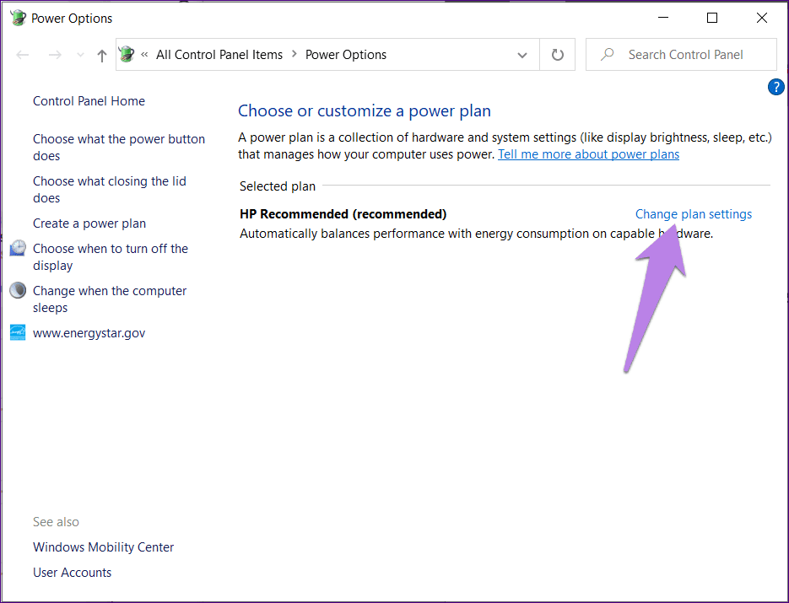This screenshot has width=789, height=603.
Task: Click the Energy Star logo icon
Action: (18, 332)
